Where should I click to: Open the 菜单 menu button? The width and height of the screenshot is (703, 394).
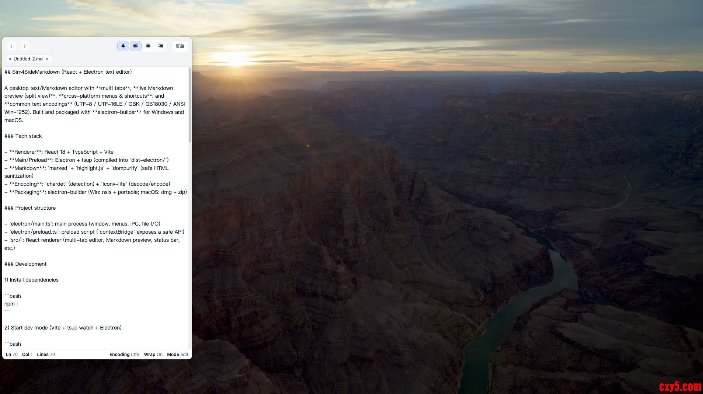click(180, 46)
